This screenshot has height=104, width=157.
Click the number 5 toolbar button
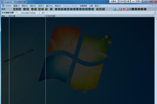(x=145, y=9)
